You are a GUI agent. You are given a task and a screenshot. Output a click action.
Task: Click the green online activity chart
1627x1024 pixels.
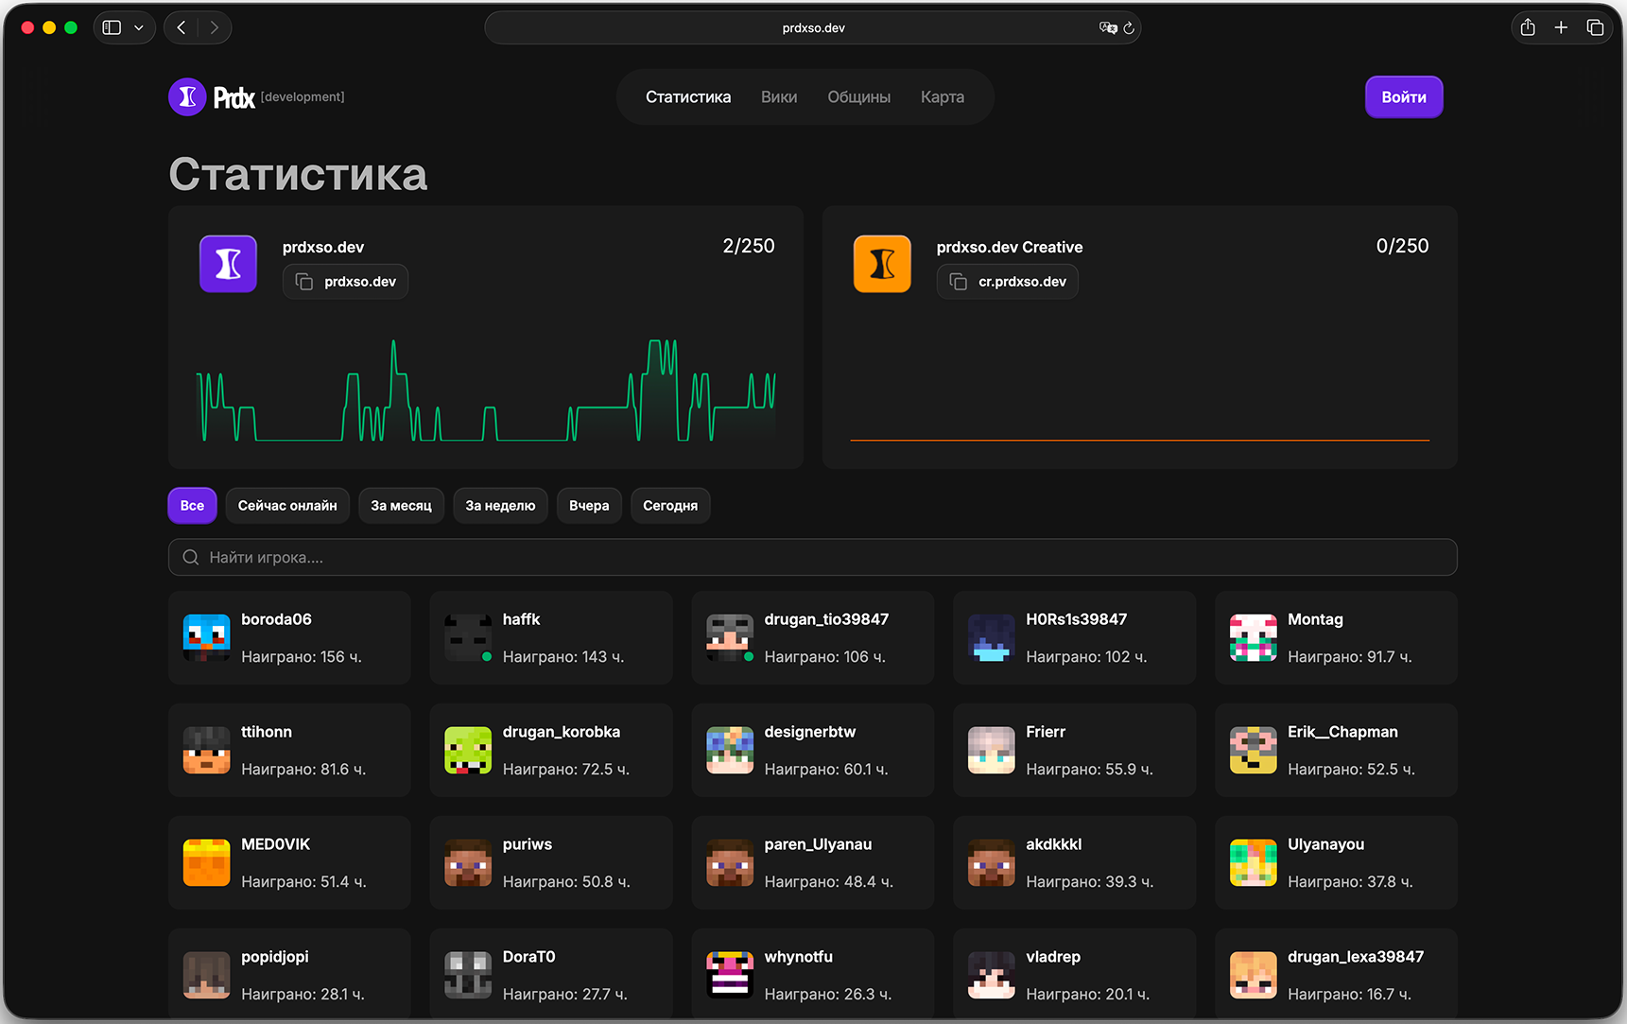(x=486, y=390)
